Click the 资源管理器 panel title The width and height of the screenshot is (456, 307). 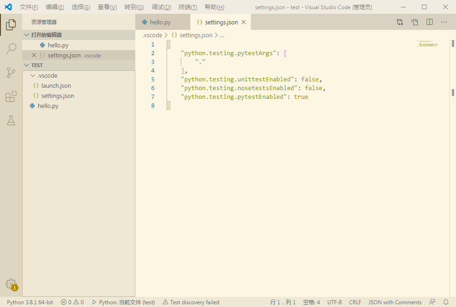(x=44, y=22)
